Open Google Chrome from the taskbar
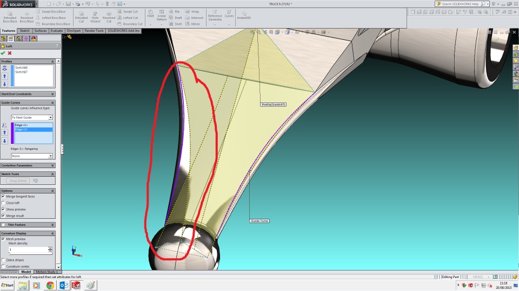Screen dimensions: 519x291 coord(50,286)
